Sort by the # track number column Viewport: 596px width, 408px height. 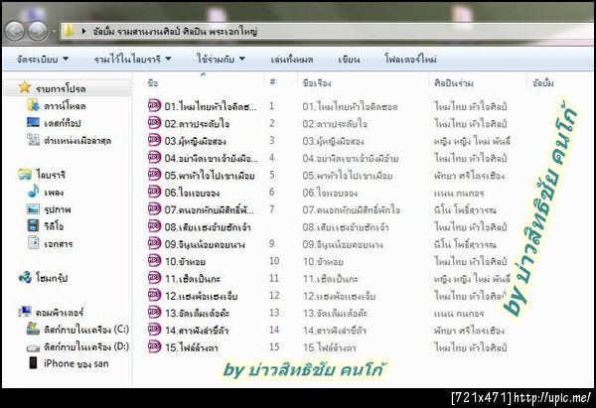pos(272,82)
